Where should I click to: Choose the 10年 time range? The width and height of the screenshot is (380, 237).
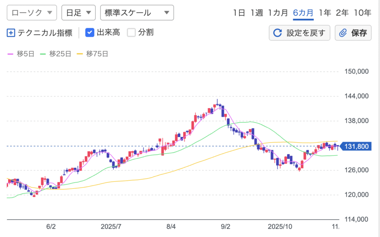coord(362,13)
